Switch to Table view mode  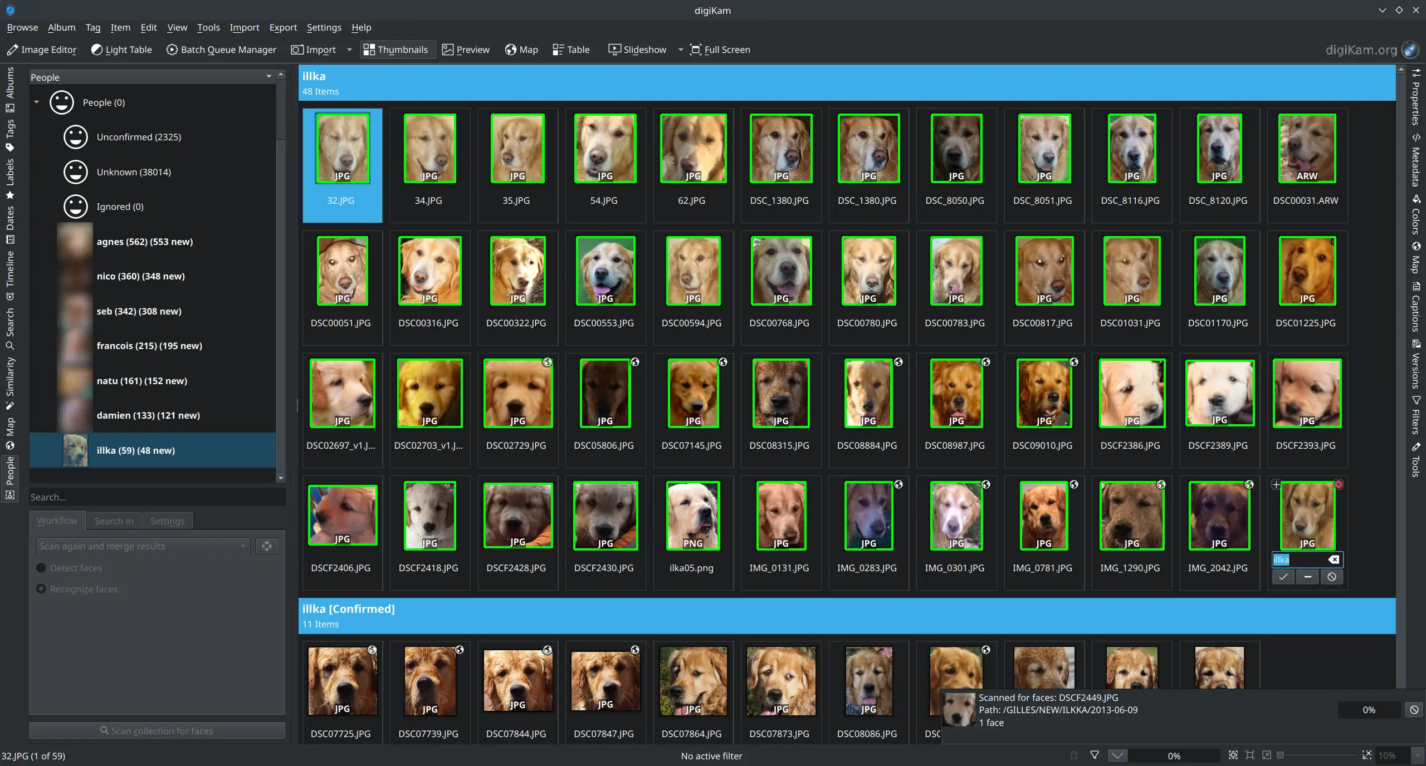[x=570, y=50]
